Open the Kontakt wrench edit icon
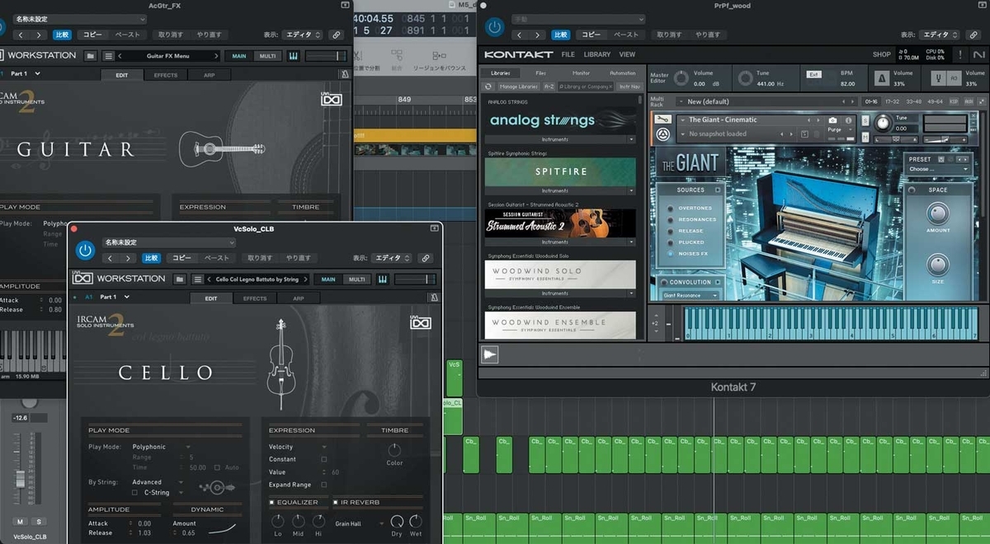 pyautogui.click(x=662, y=120)
